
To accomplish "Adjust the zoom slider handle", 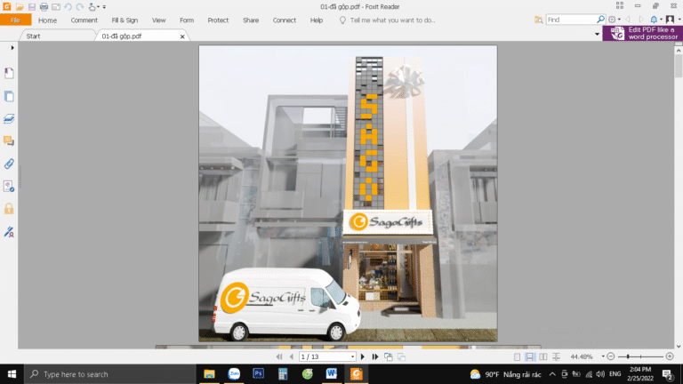I will (x=628, y=356).
